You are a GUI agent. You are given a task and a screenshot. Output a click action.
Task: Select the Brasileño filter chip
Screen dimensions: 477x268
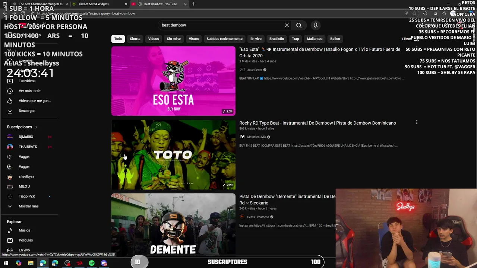pyautogui.click(x=277, y=39)
